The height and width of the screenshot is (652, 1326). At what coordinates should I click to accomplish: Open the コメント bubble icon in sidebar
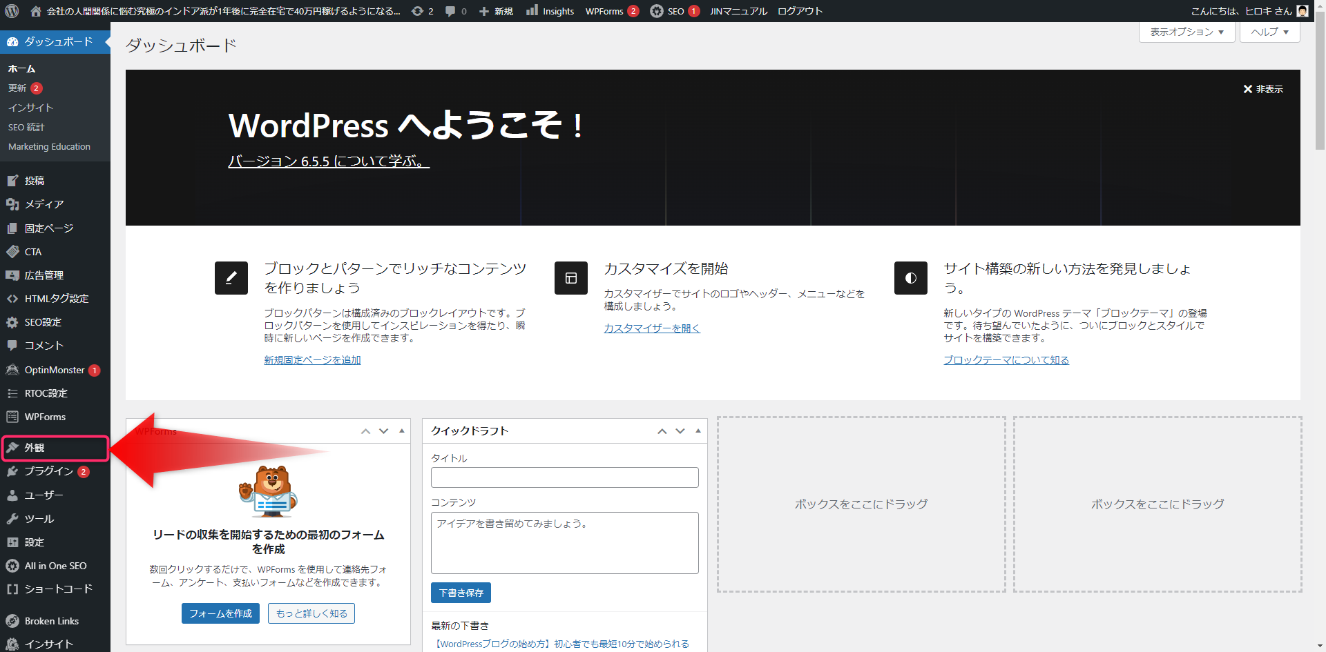coord(12,346)
